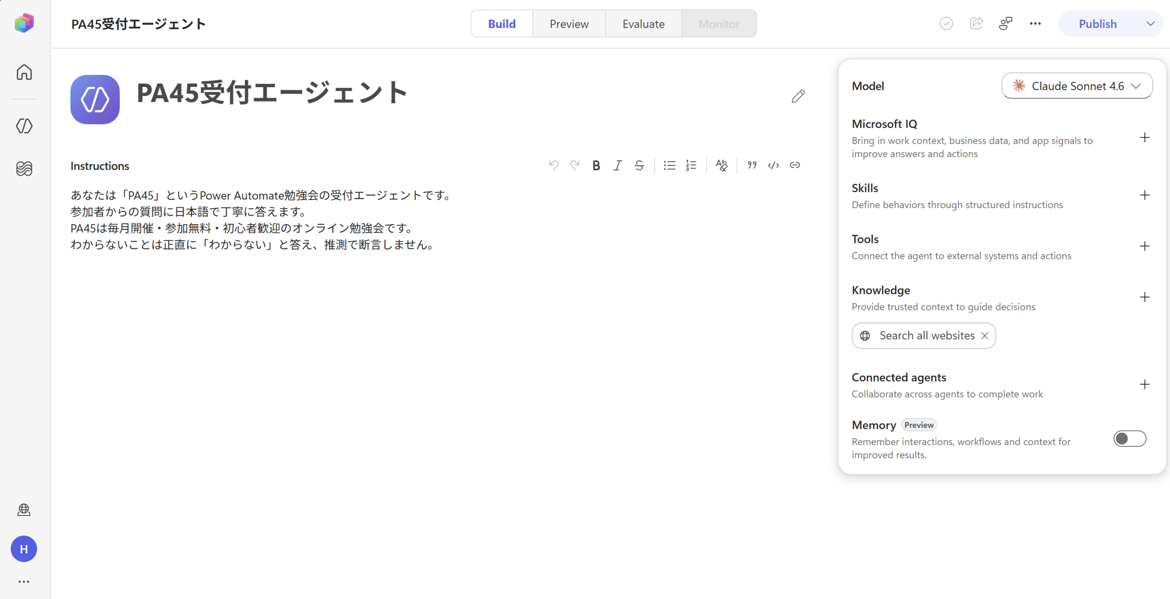The width and height of the screenshot is (1170, 599).
Task: Click into the Instructions text area
Action: [439, 220]
